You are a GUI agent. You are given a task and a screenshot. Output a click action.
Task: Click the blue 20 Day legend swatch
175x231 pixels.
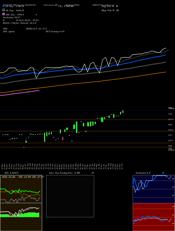coord(4,6)
